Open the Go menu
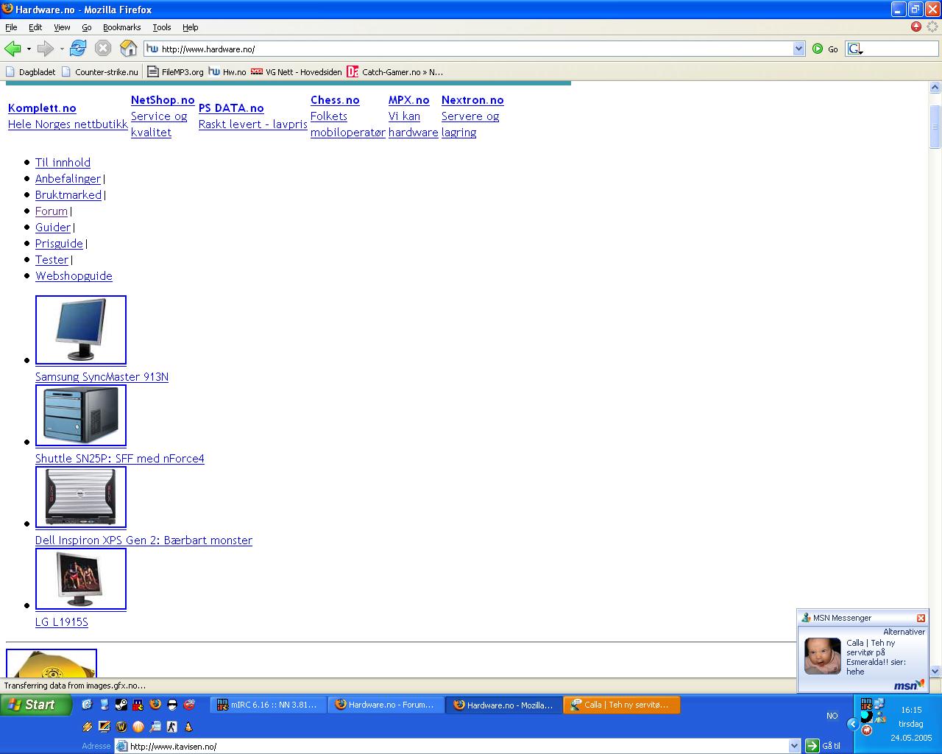 coord(87,27)
